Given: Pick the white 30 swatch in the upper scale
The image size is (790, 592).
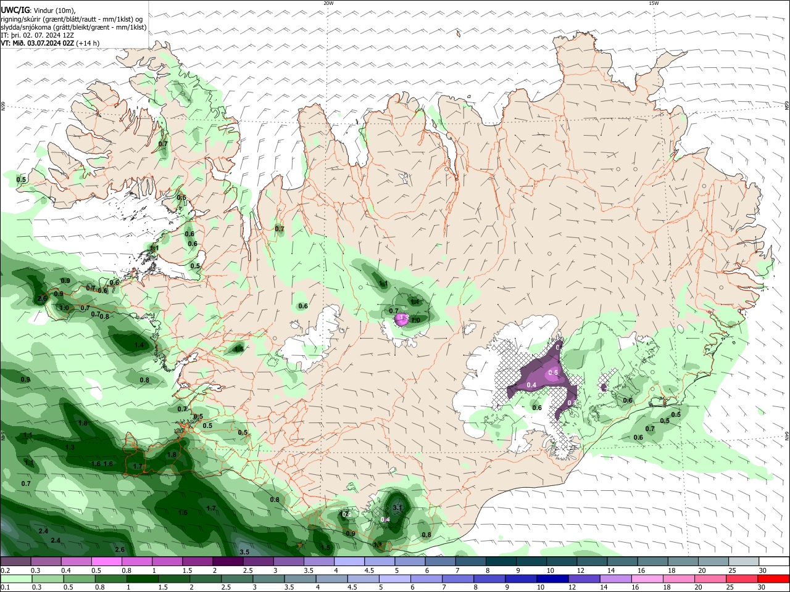Looking at the screenshot, I should (775, 562).
